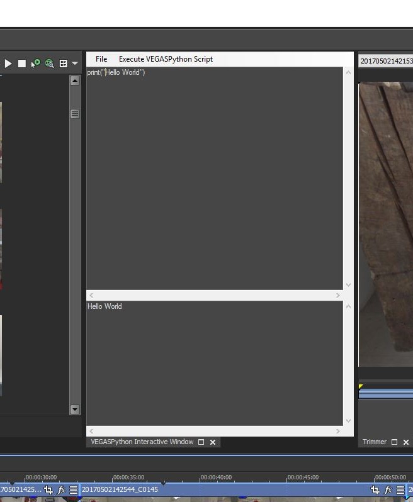The height and width of the screenshot is (502, 413).
Task: Click Execute VEGASPython Script
Action: click(166, 59)
